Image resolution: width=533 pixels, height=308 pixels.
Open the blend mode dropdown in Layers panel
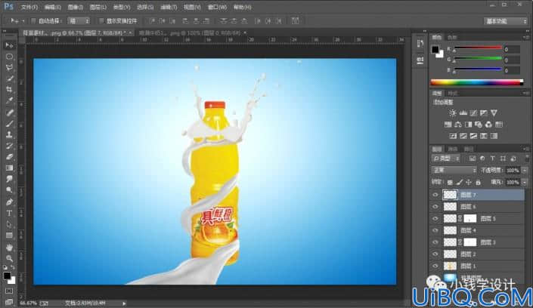point(454,170)
